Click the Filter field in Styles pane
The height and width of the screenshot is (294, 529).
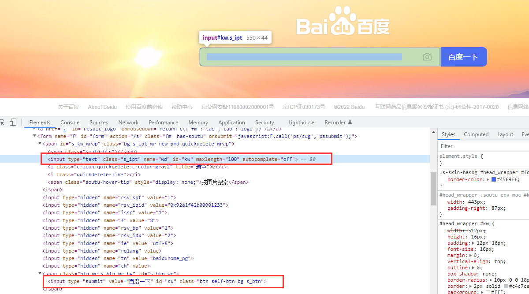tap(484, 146)
